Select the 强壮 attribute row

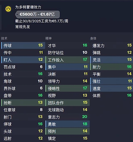click(x=111, y=81)
